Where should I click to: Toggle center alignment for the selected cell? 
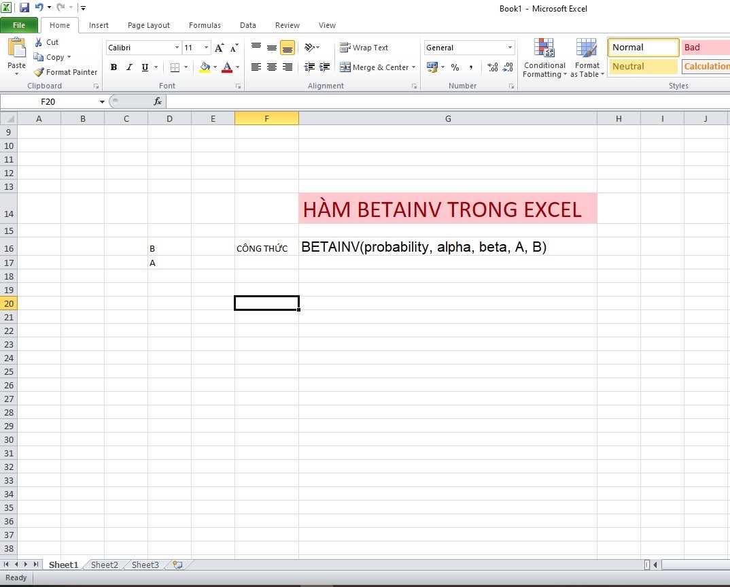[x=272, y=67]
